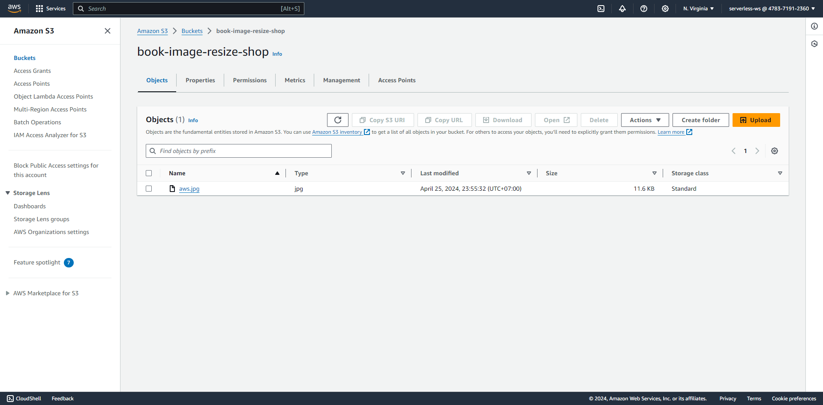Click the Copy URL button
823x405 pixels.
pyautogui.click(x=445, y=120)
